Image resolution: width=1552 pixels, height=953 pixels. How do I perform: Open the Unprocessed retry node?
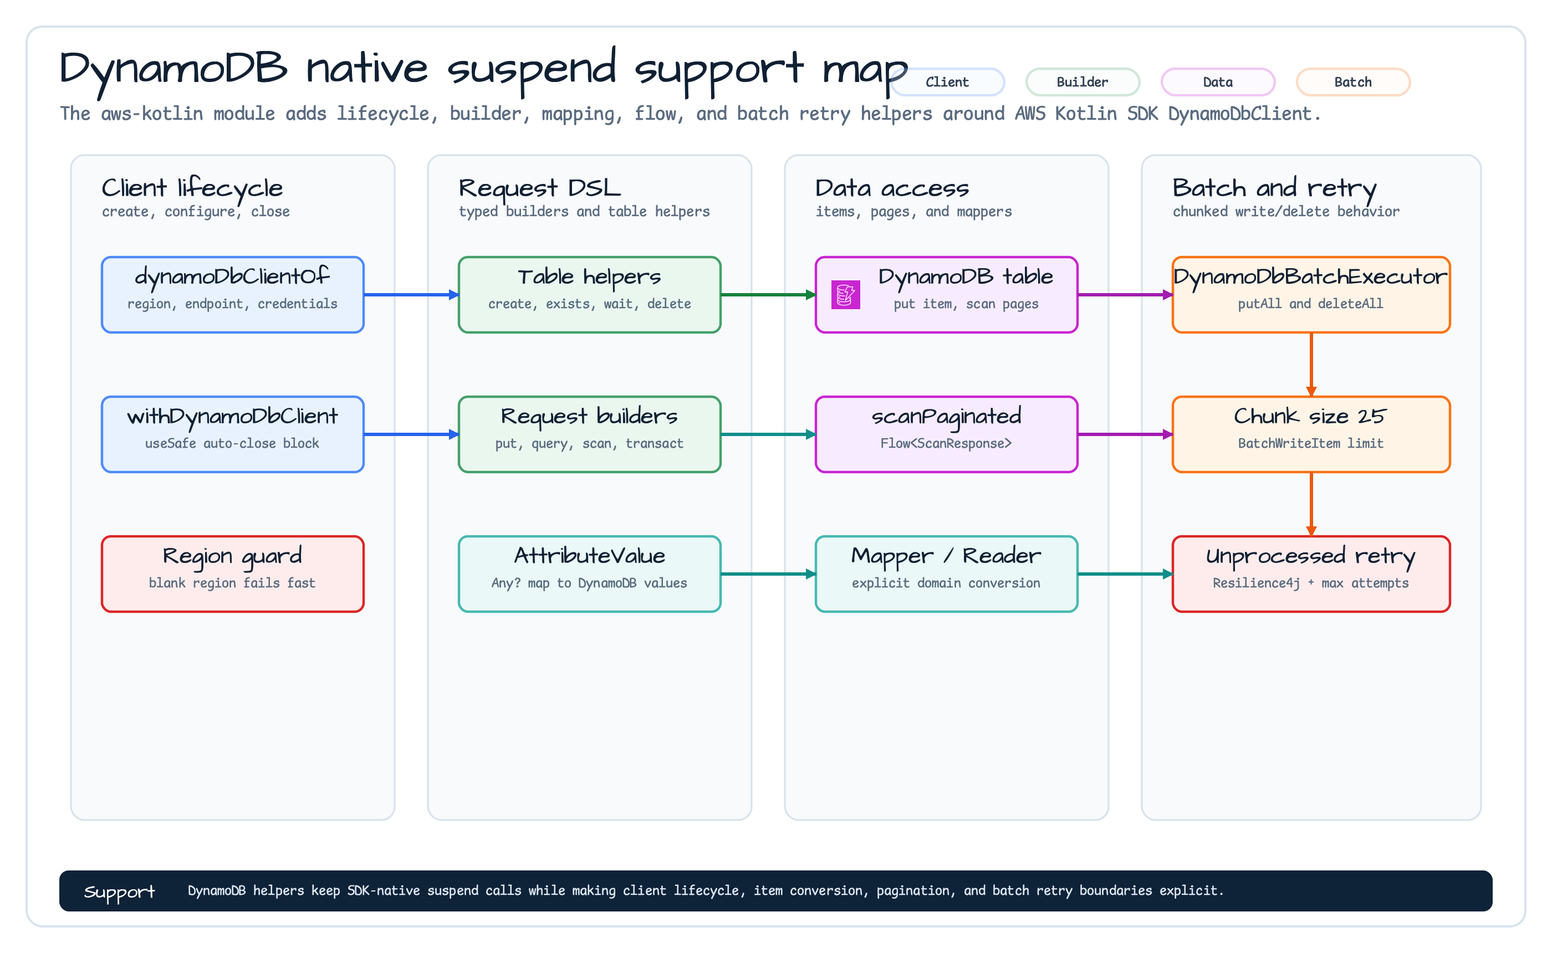click(x=1311, y=574)
